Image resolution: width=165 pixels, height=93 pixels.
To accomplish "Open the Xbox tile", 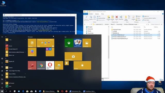I will [x=69, y=43].
